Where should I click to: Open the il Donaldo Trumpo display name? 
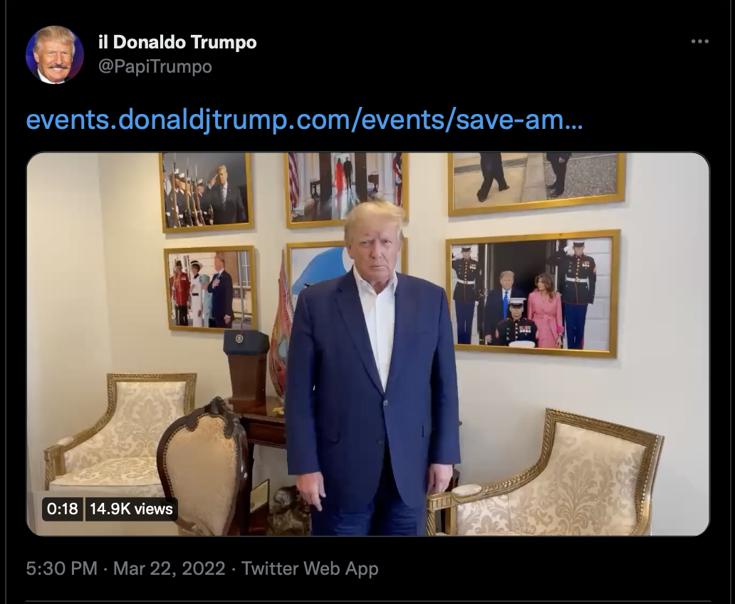point(177,42)
